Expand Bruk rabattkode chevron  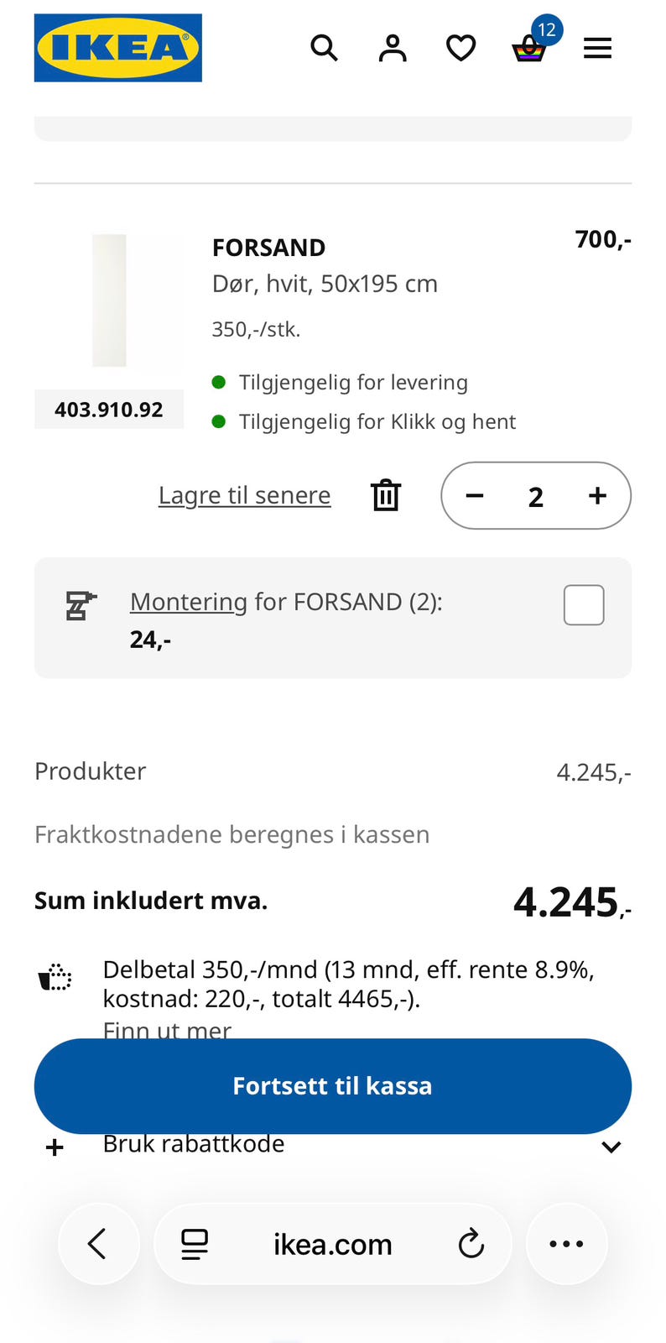point(611,1147)
